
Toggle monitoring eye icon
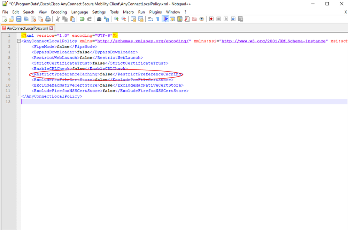tap(202, 19)
